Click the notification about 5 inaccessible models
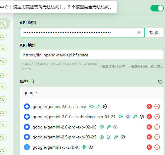This screenshot has width=165, height=155. [58, 7]
